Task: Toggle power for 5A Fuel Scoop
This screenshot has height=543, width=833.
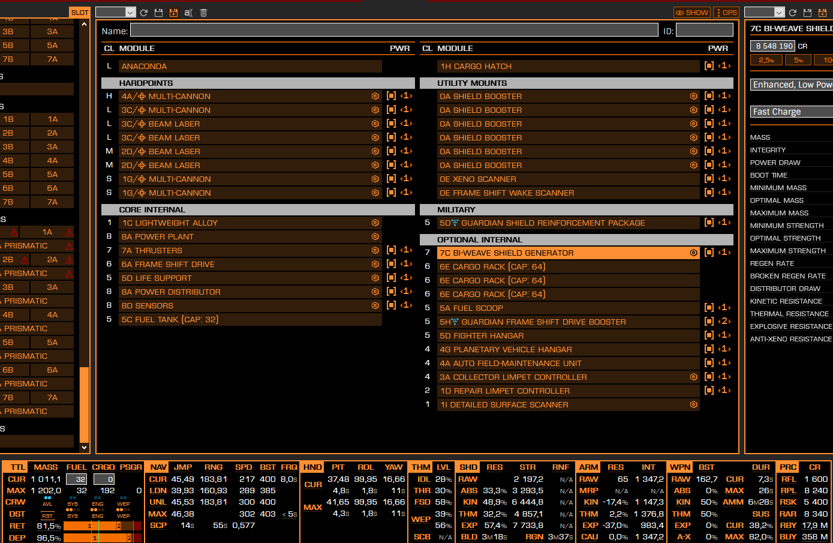Action: (x=709, y=308)
